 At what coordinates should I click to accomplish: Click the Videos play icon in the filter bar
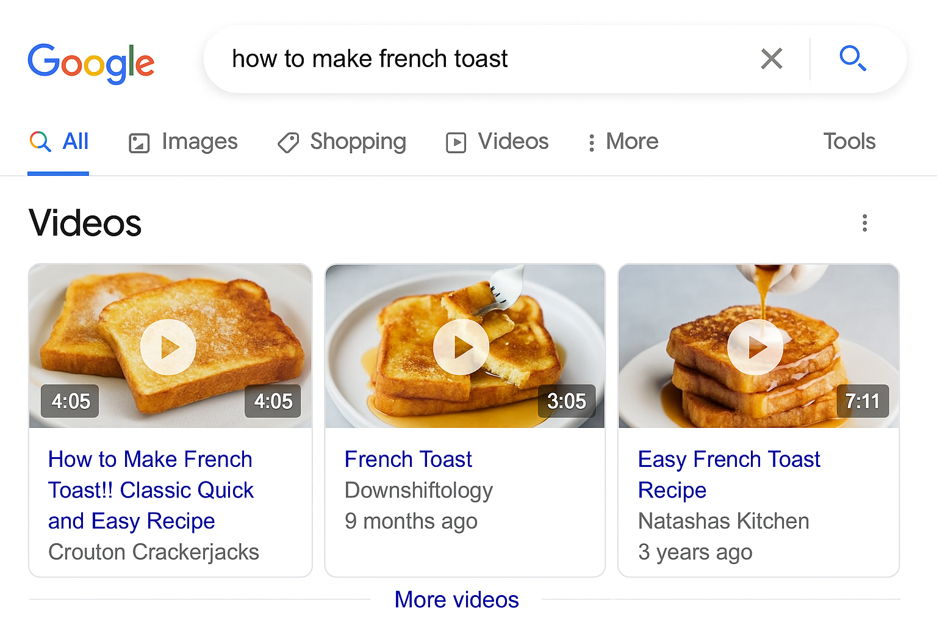click(455, 142)
